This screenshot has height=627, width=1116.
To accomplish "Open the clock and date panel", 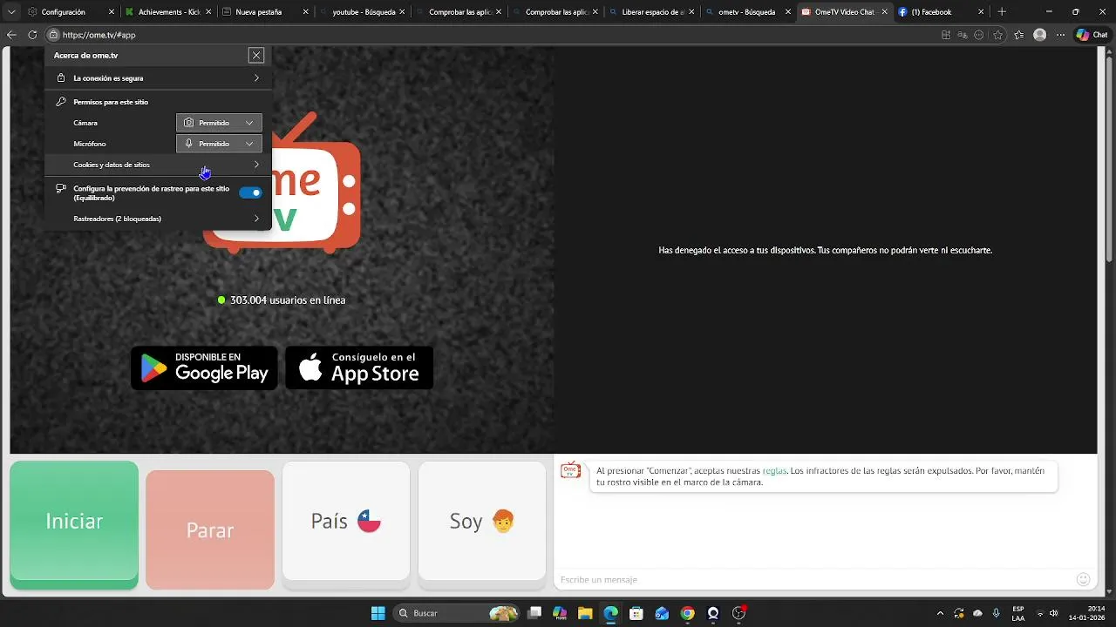I will 1086,613.
